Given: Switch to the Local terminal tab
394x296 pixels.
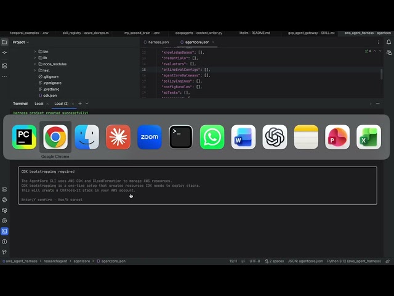Looking at the screenshot, I should [x=39, y=104].
